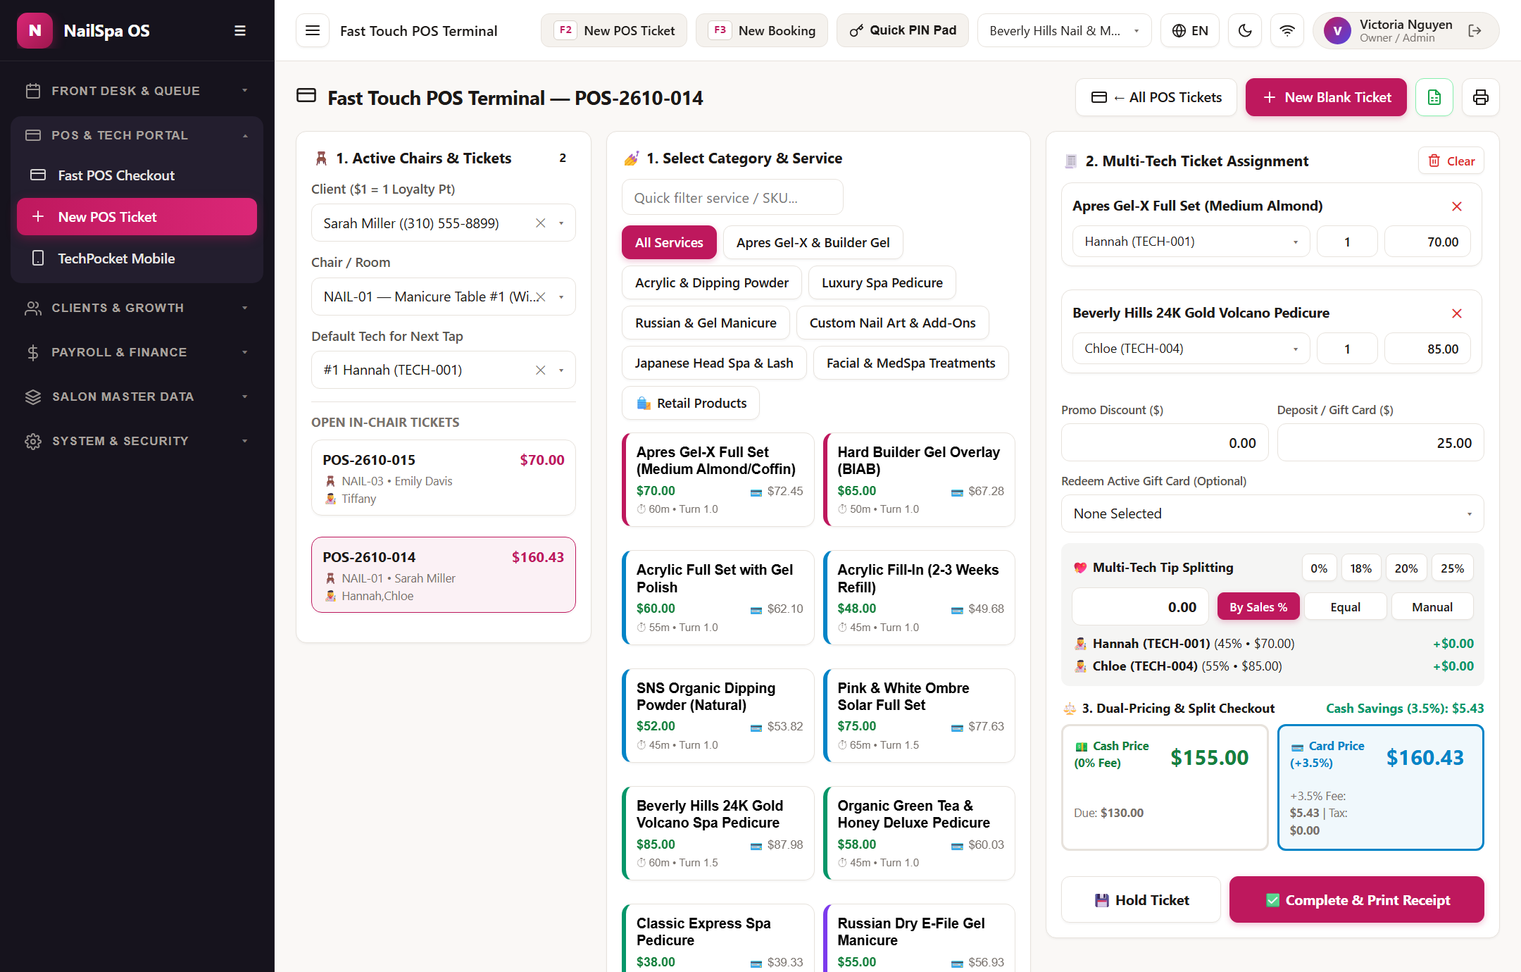Click the print receipt printer icon
Viewport: 1521px width, 972px height.
coord(1481,97)
